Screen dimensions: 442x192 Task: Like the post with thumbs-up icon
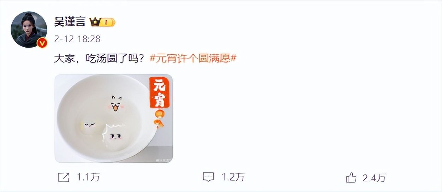(x=351, y=178)
